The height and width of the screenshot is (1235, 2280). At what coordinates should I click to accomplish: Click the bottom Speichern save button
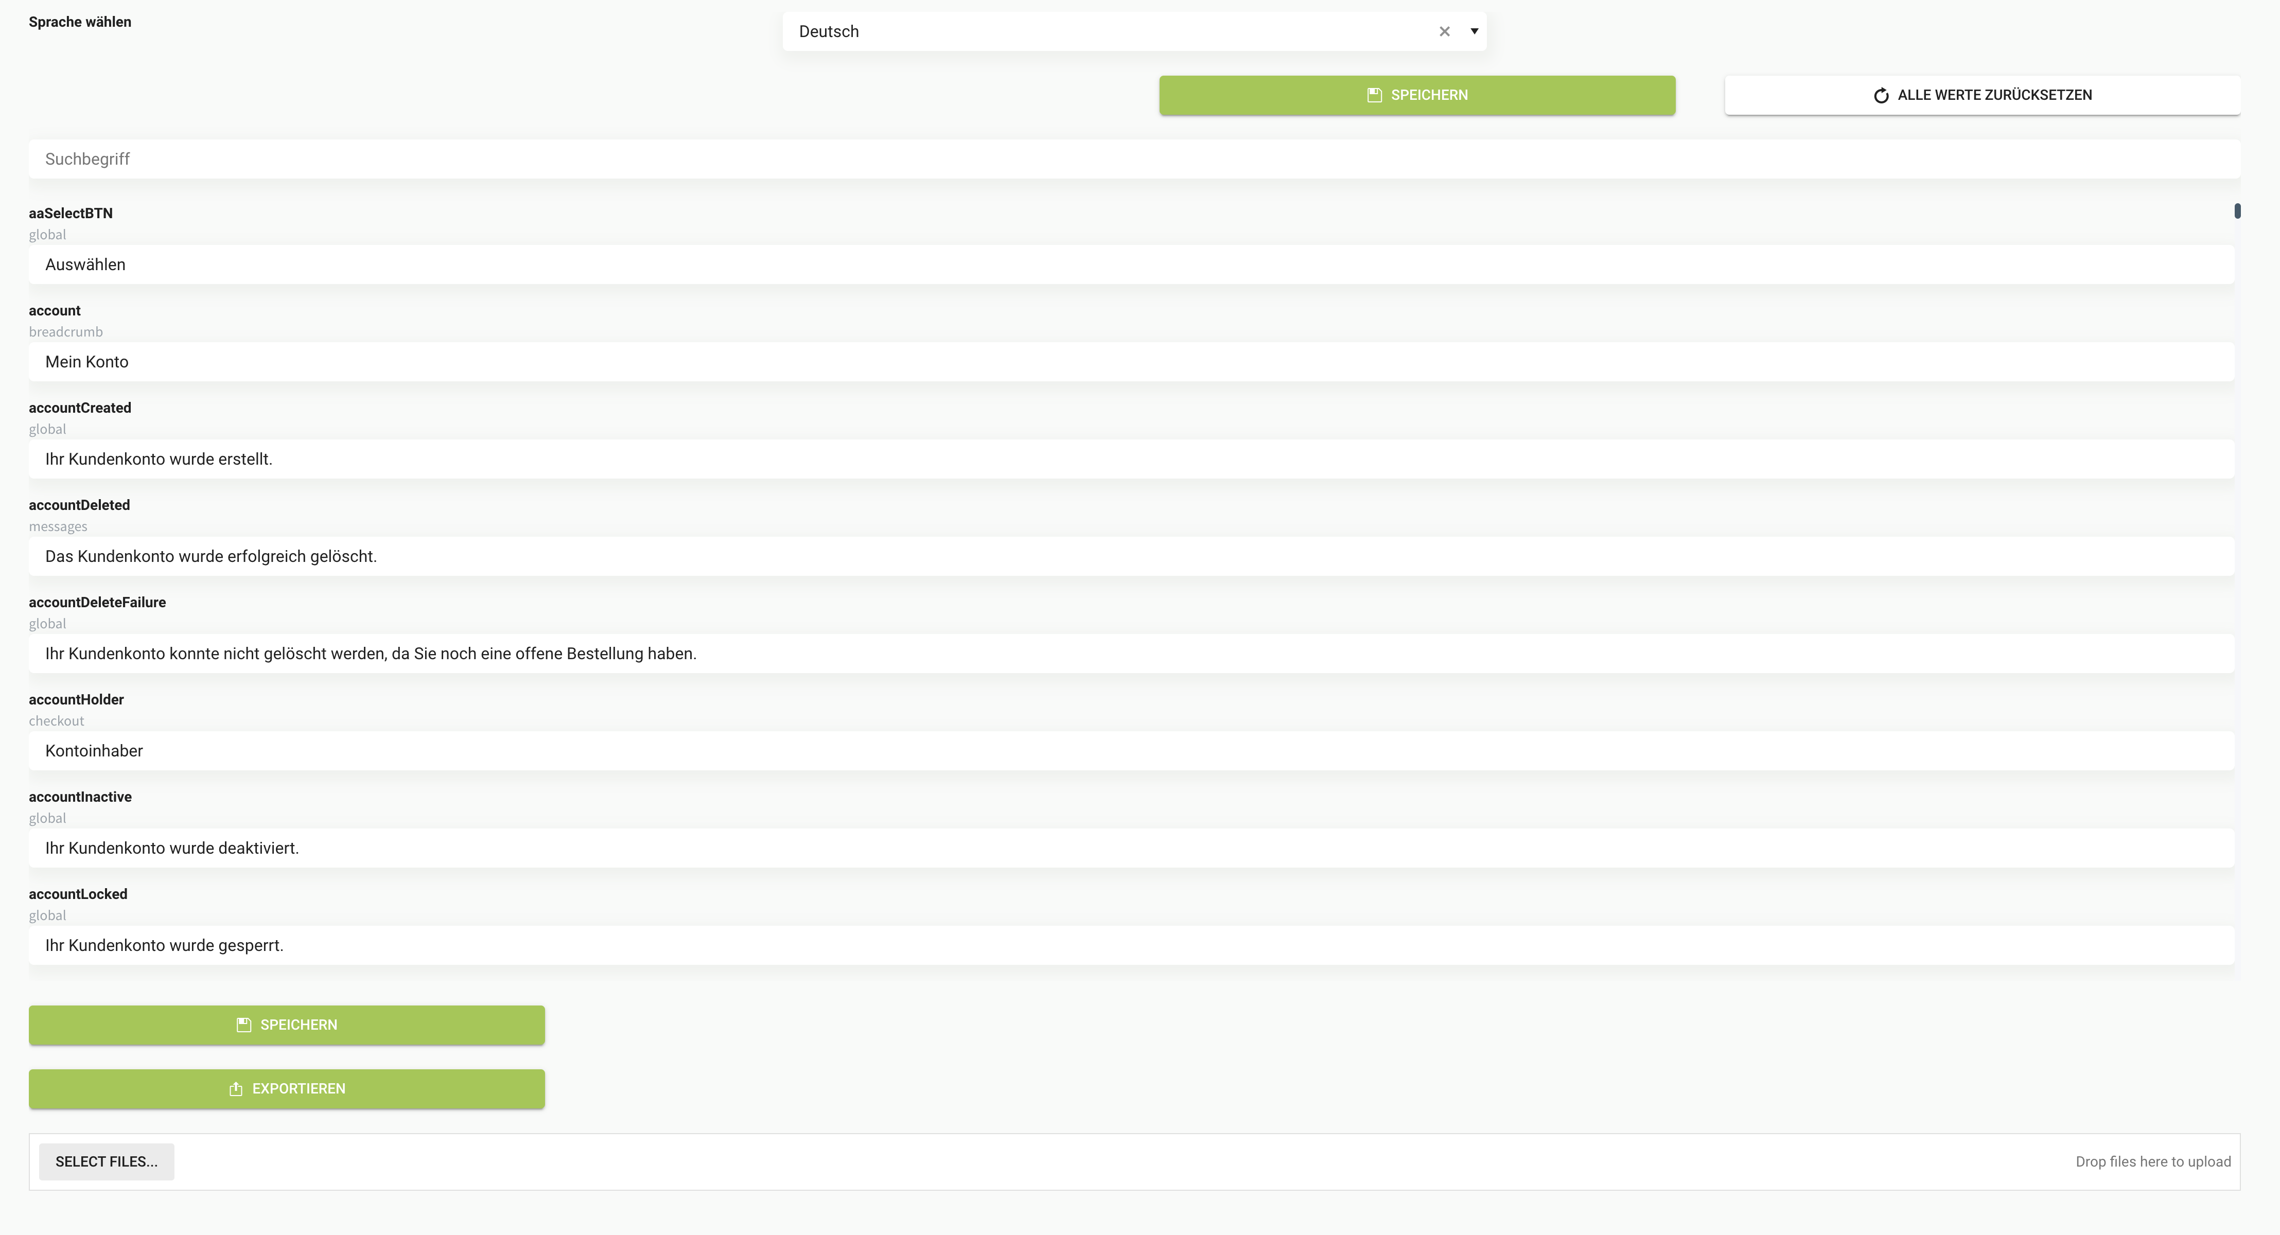(x=287, y=1026)
